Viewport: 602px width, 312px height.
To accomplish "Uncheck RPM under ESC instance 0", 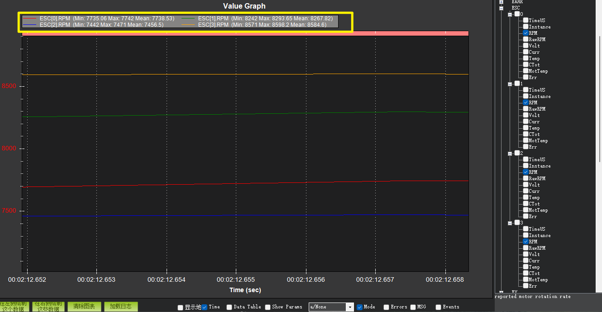I will point(526,33).
